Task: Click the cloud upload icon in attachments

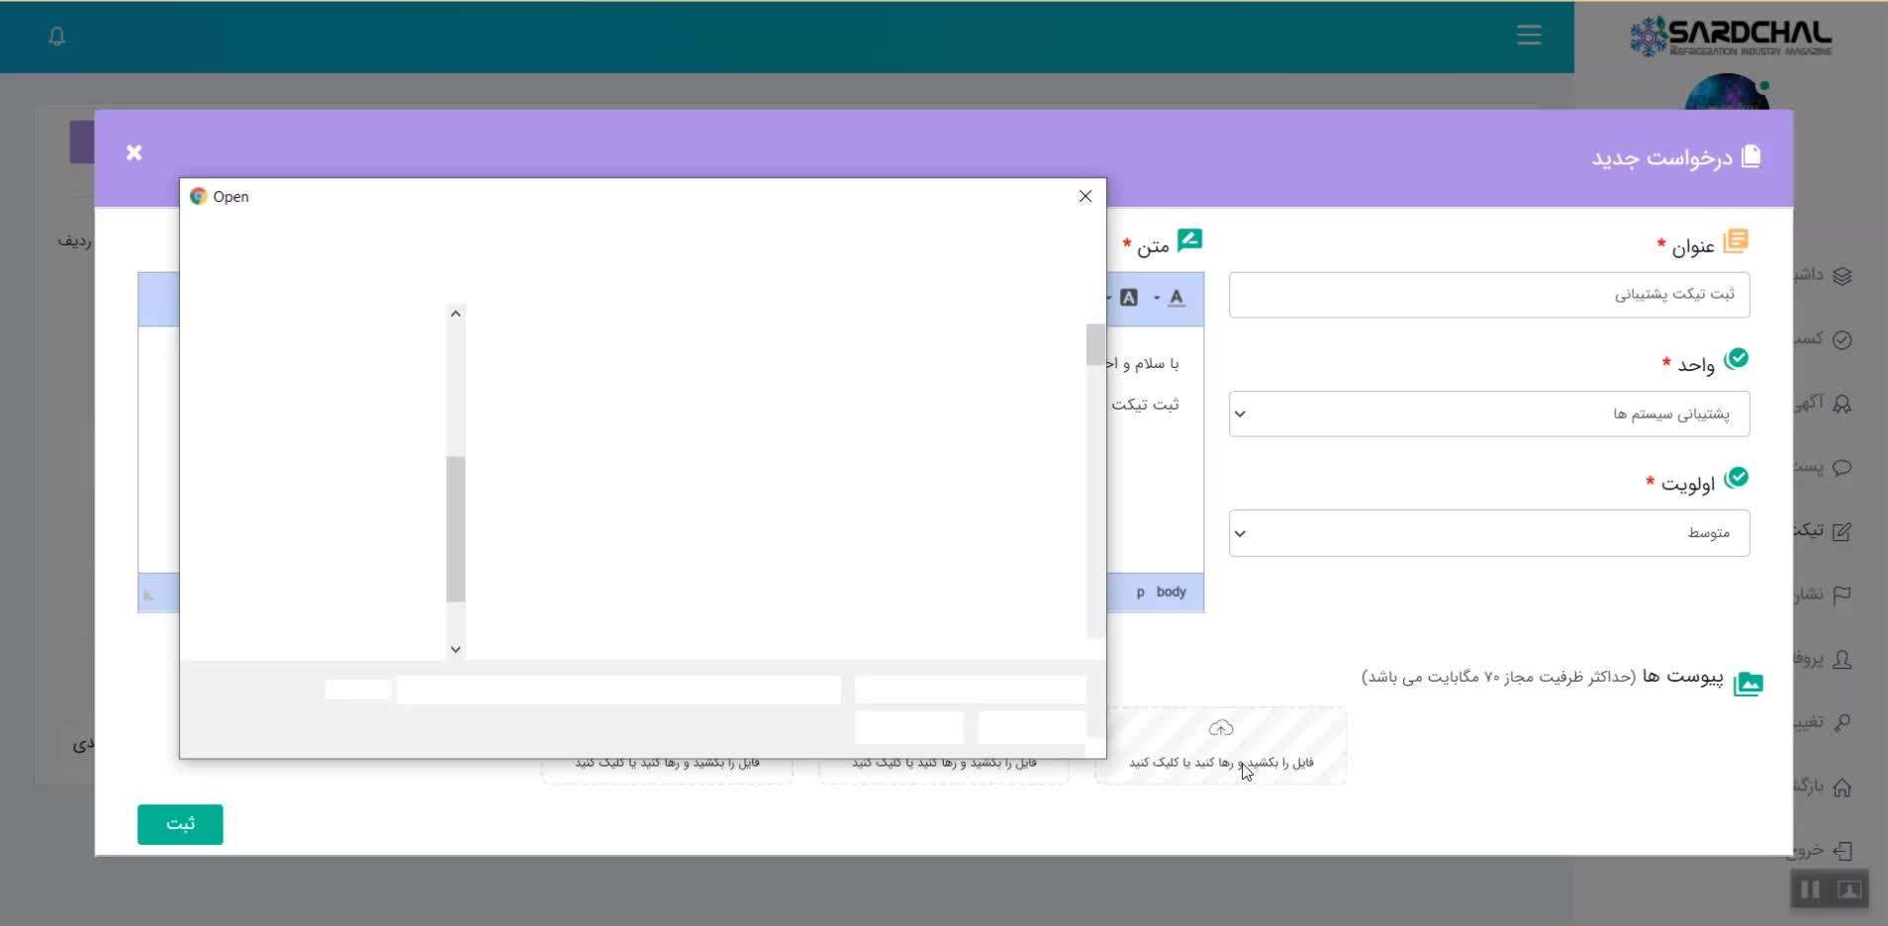Action: click(x=1221, y=729)
